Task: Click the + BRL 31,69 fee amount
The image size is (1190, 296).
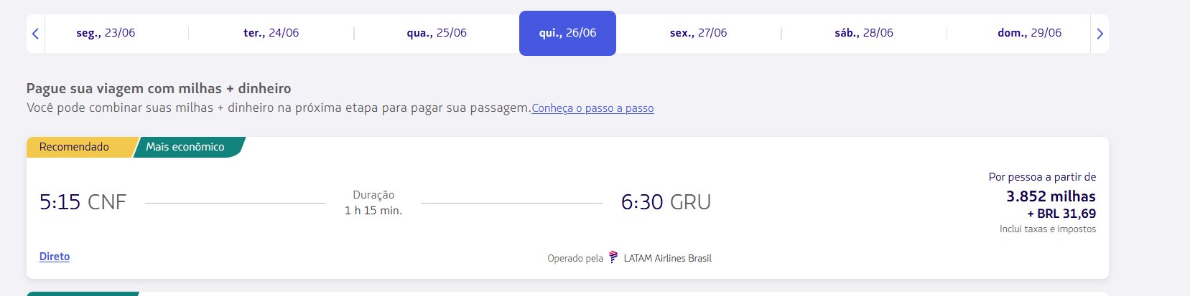Action: point(1061,214)
